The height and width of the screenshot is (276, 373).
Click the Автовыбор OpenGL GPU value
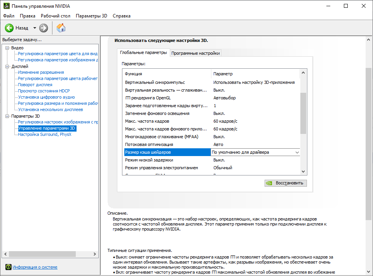click(224, 98)
